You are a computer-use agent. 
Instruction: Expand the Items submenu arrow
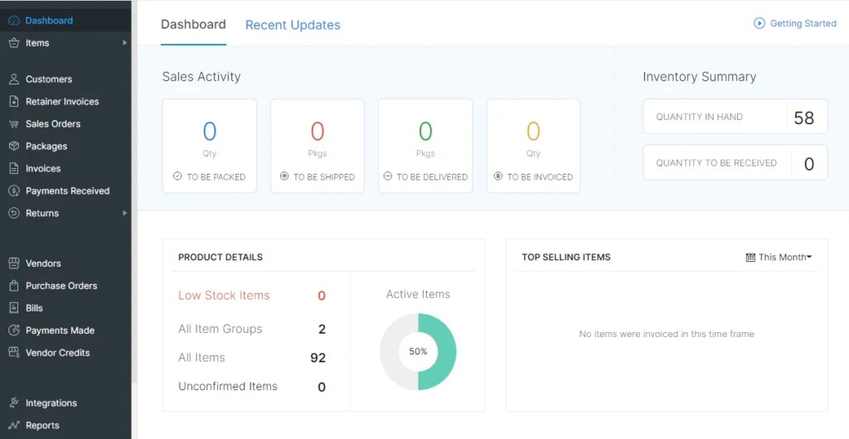[124, 43]
